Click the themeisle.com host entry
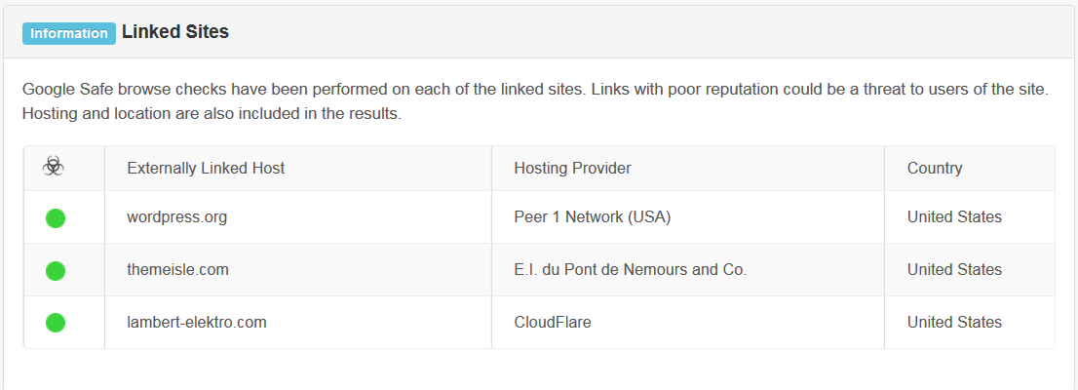This screenshot has height=390, width=1078. click(177, 270)
